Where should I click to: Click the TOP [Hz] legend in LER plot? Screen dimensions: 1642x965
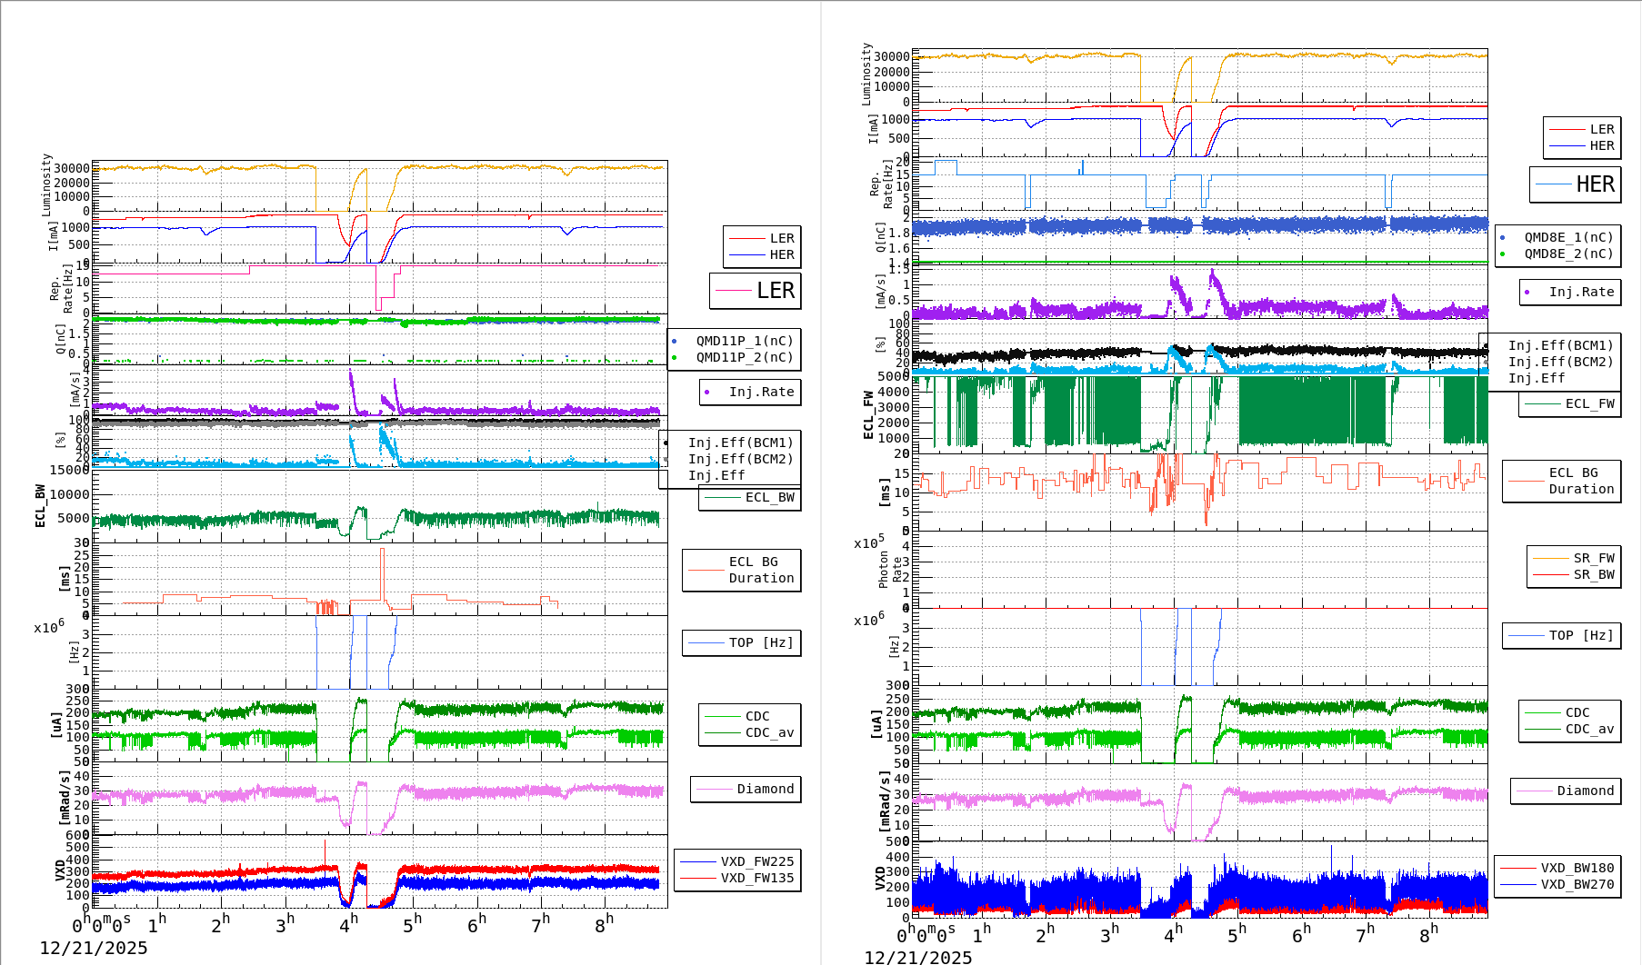point(742,643)
